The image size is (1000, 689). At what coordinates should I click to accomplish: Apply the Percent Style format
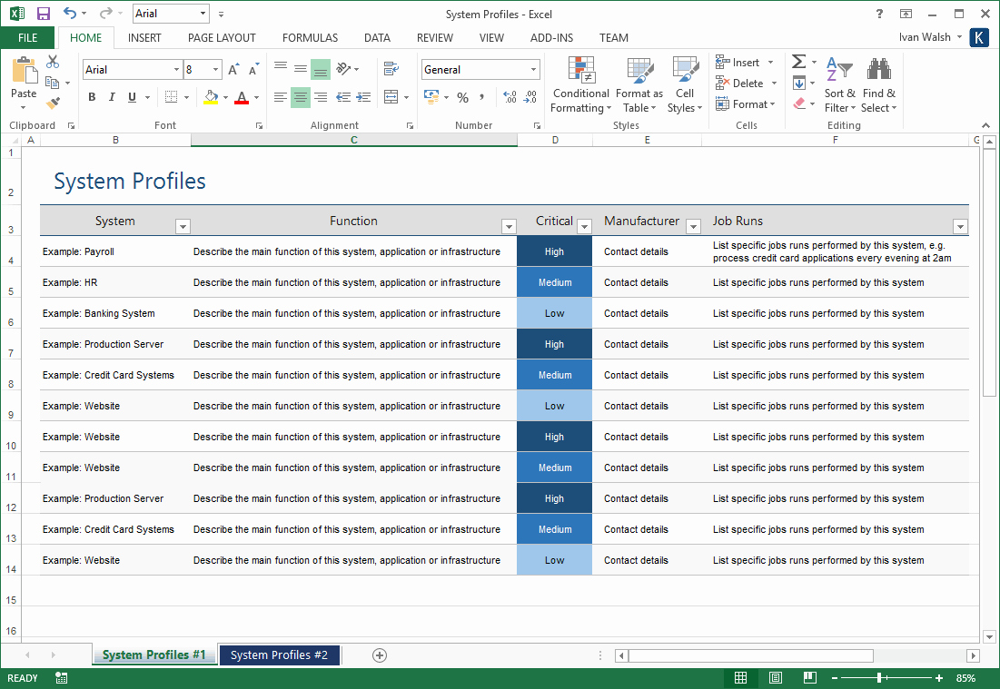pyautogui.click(x=462, y=97)
